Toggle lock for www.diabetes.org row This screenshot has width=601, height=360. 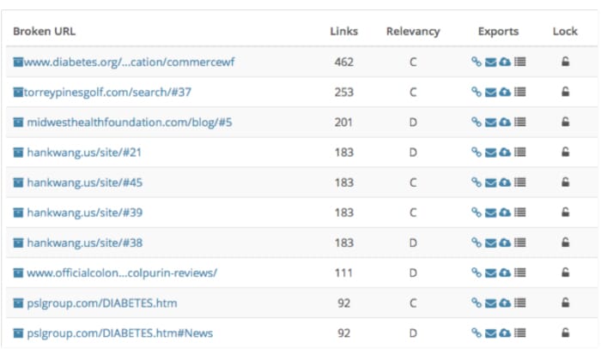(x=565, y=61)
